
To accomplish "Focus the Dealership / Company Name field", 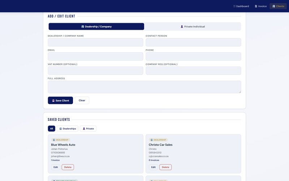I will click(x=95, y=42).
